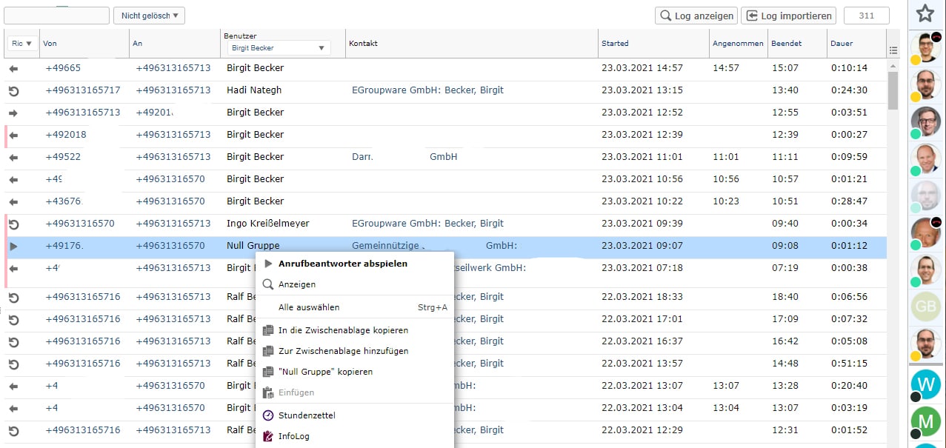Viewport: 946px width, 448px height.
Task: Click the voicemail play icon on Null Gruppe row
Action: (13, 246)
